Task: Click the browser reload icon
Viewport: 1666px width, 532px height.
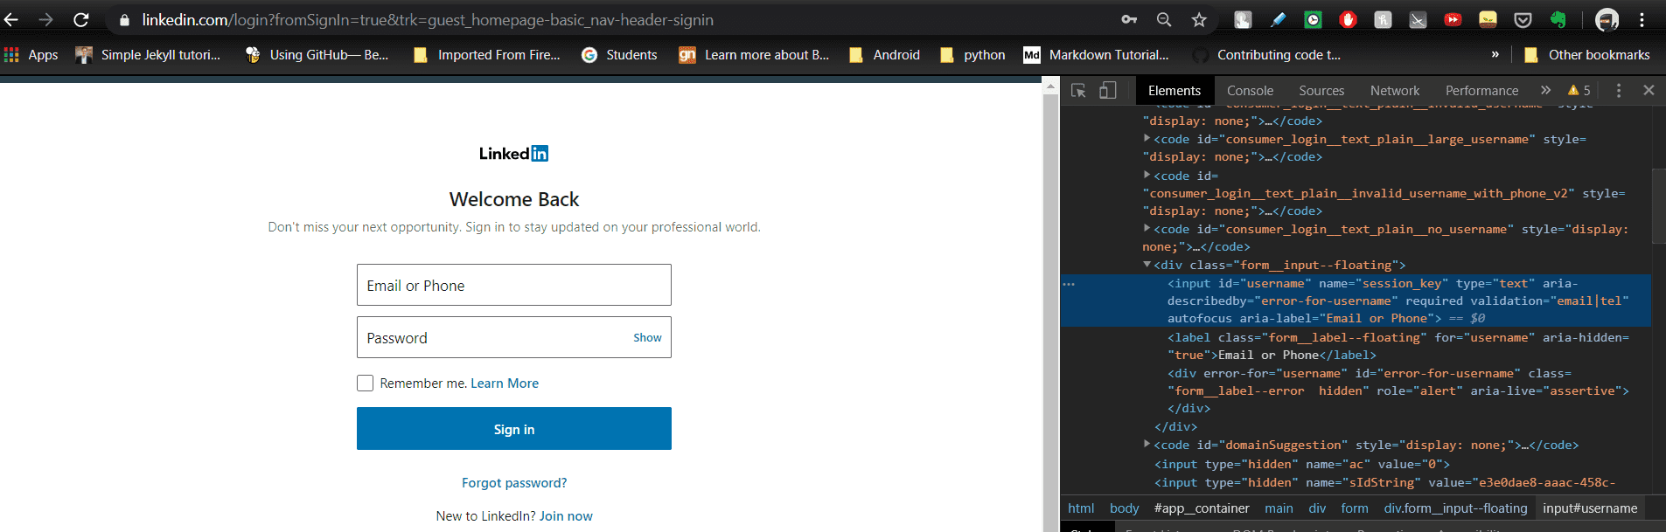Action: tap(80, 19)
